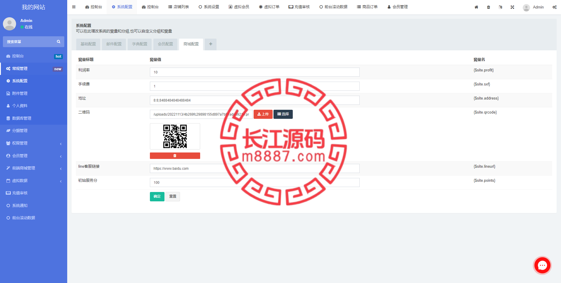The height and width of the screenshot is (283, 561).
Task: Click the 确定 confirm button
Action: (157, 197)
